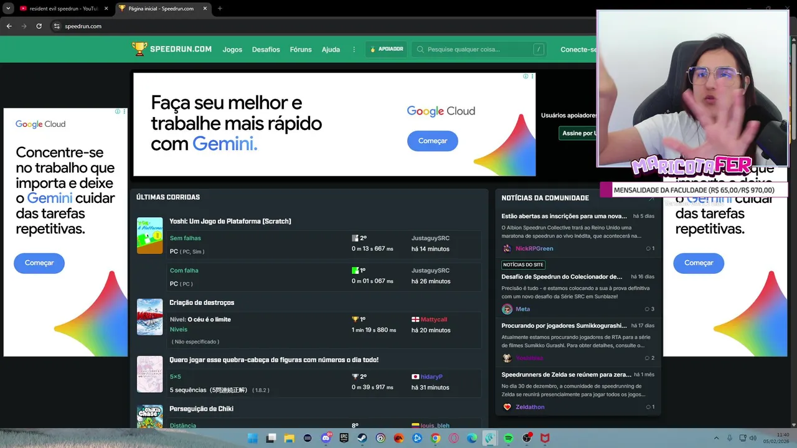Open Discord from the taskbar
Viewport: 797px width, 448px height.
(x=326, y=438)
